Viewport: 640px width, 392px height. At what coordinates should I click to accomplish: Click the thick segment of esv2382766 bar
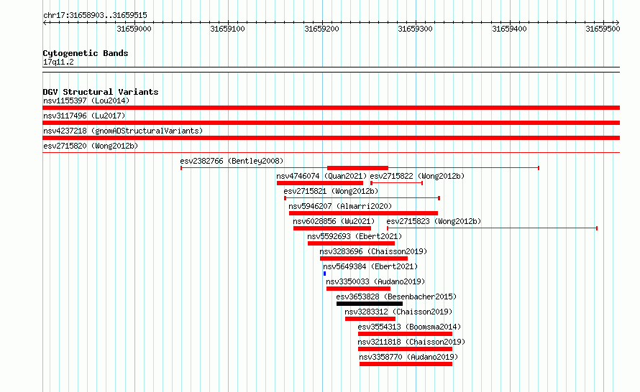click(x=357, y=168)
